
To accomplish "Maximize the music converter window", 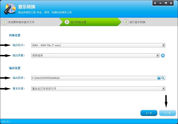I will (x=166, y=3).
